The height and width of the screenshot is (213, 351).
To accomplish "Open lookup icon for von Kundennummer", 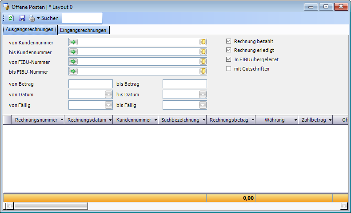I will tap(203, 42).
